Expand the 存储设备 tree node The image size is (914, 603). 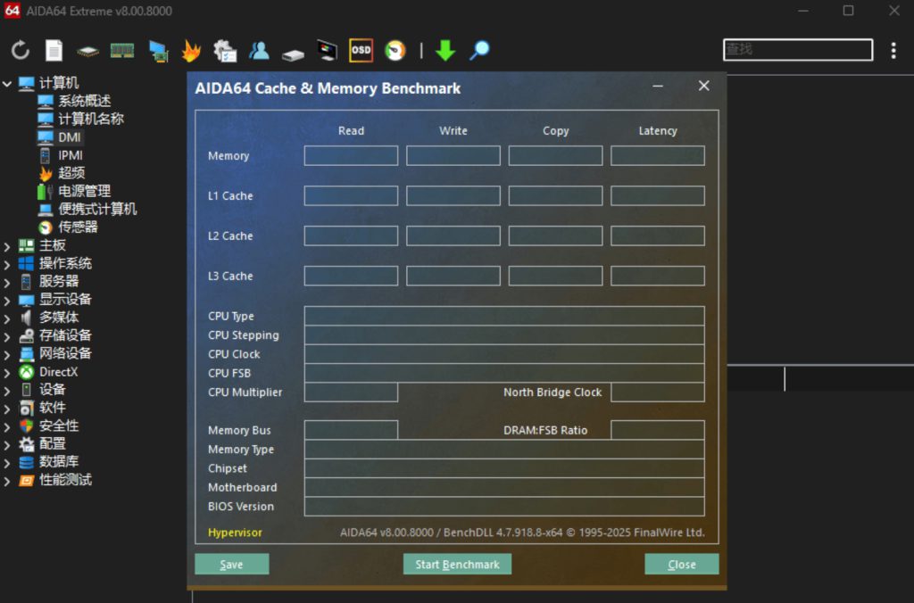(x=7, y=337)
